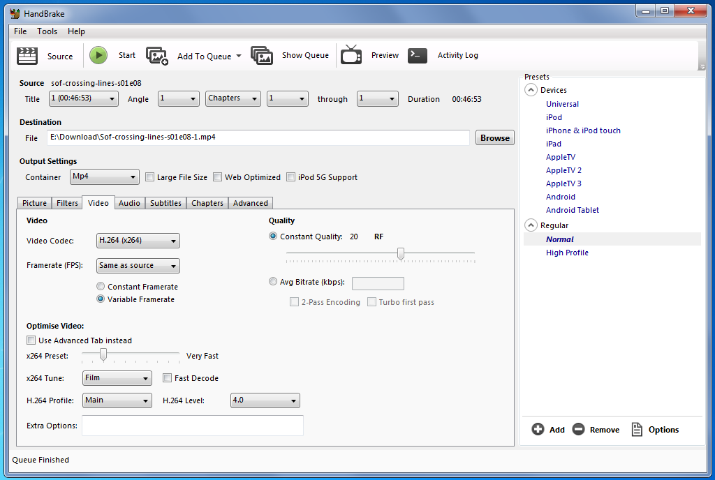Screen dimensions: 715x480
Task: Click the Show Queue stacked images icon
Action: click(x=262, y=55)
